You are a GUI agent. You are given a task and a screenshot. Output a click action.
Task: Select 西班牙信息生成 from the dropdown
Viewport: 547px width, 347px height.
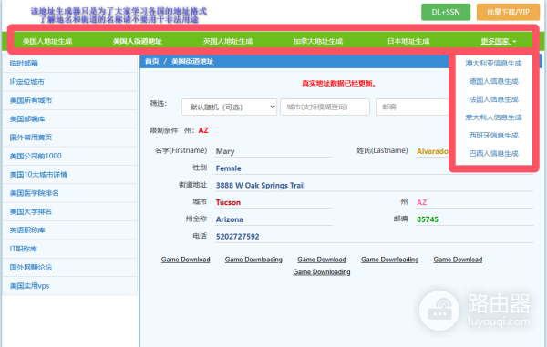pos(493,136)
